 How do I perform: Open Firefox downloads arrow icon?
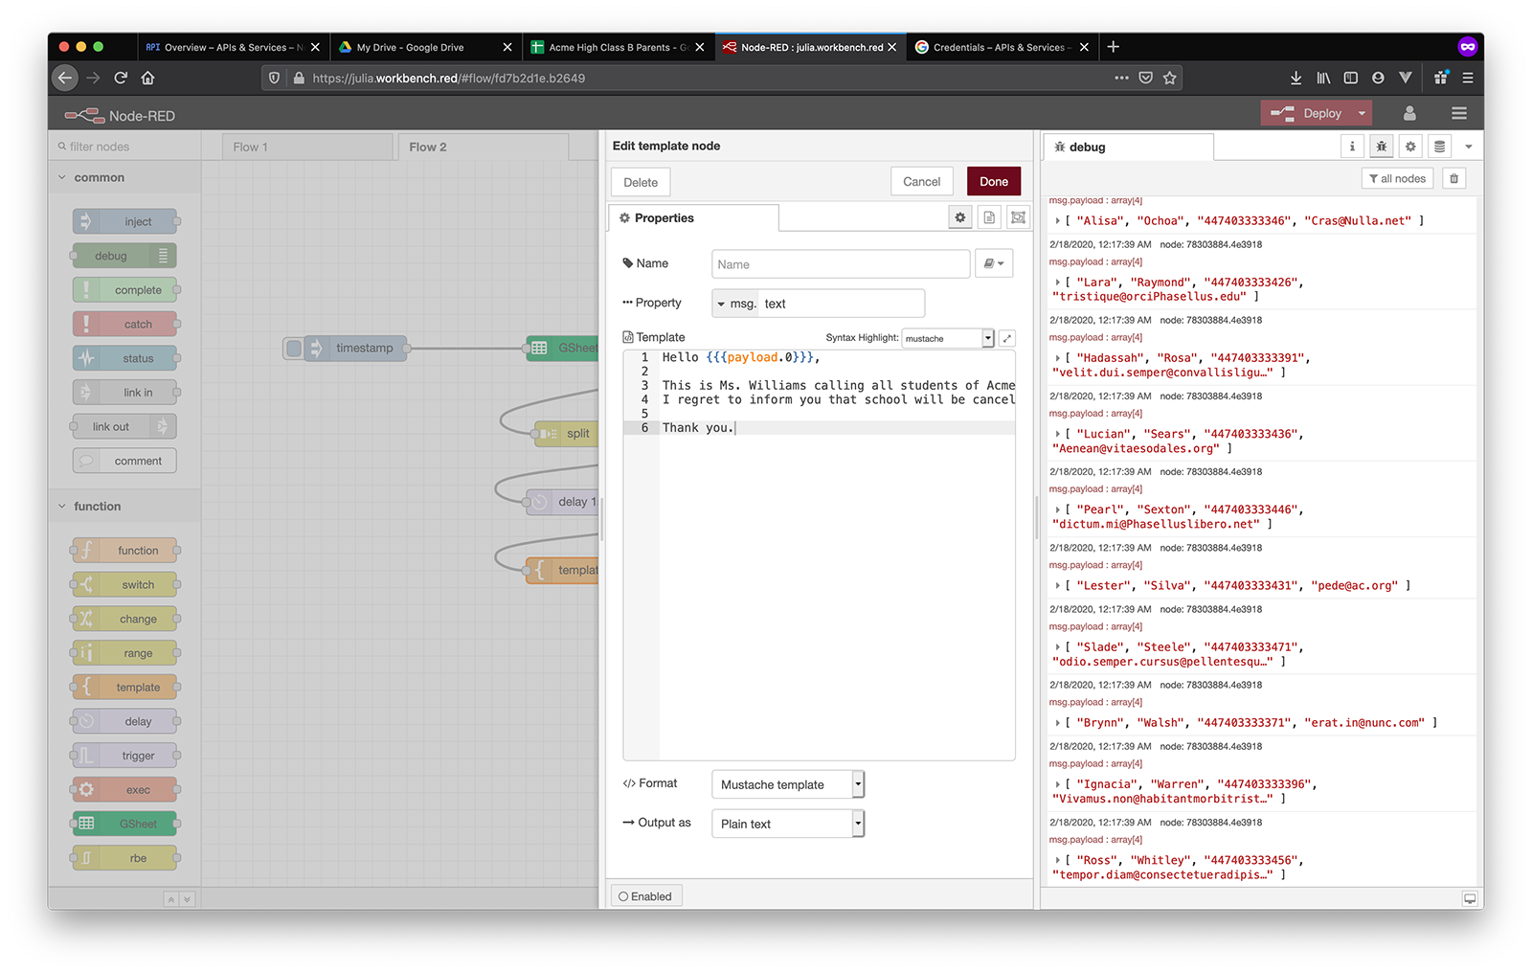point(1295,78)
